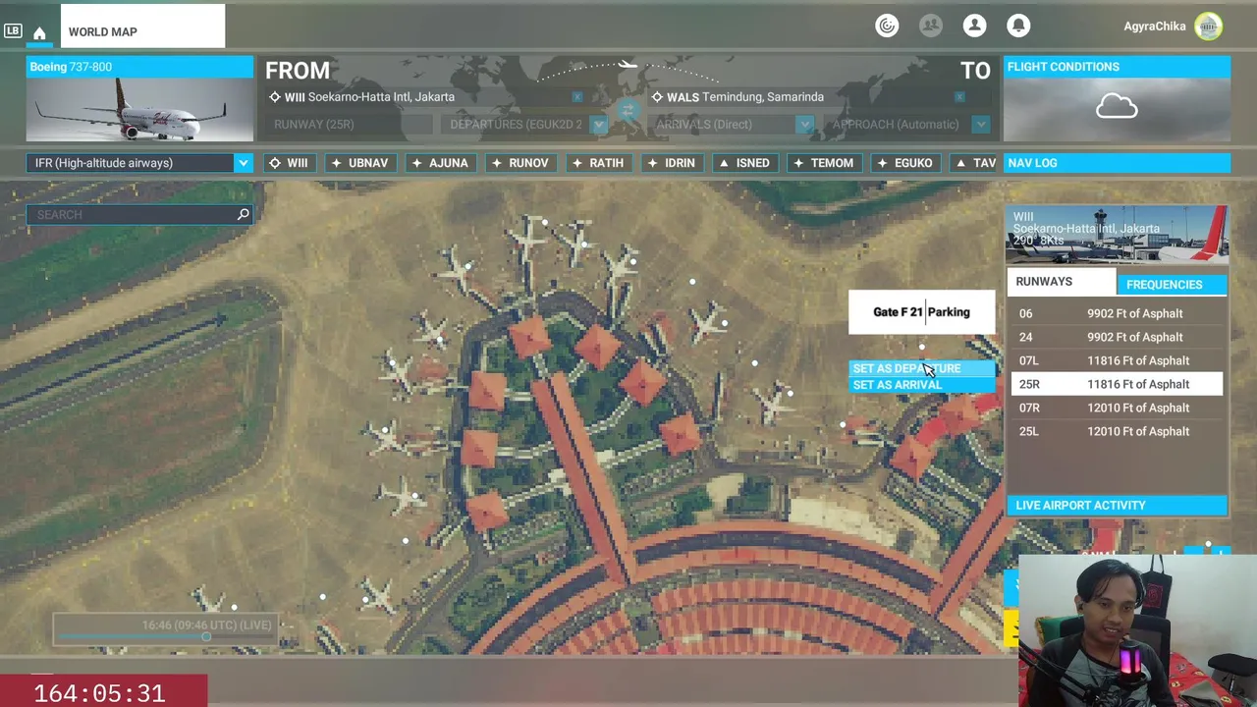
Task: Select the TAV waypoint chip
Action: [974, 163]
